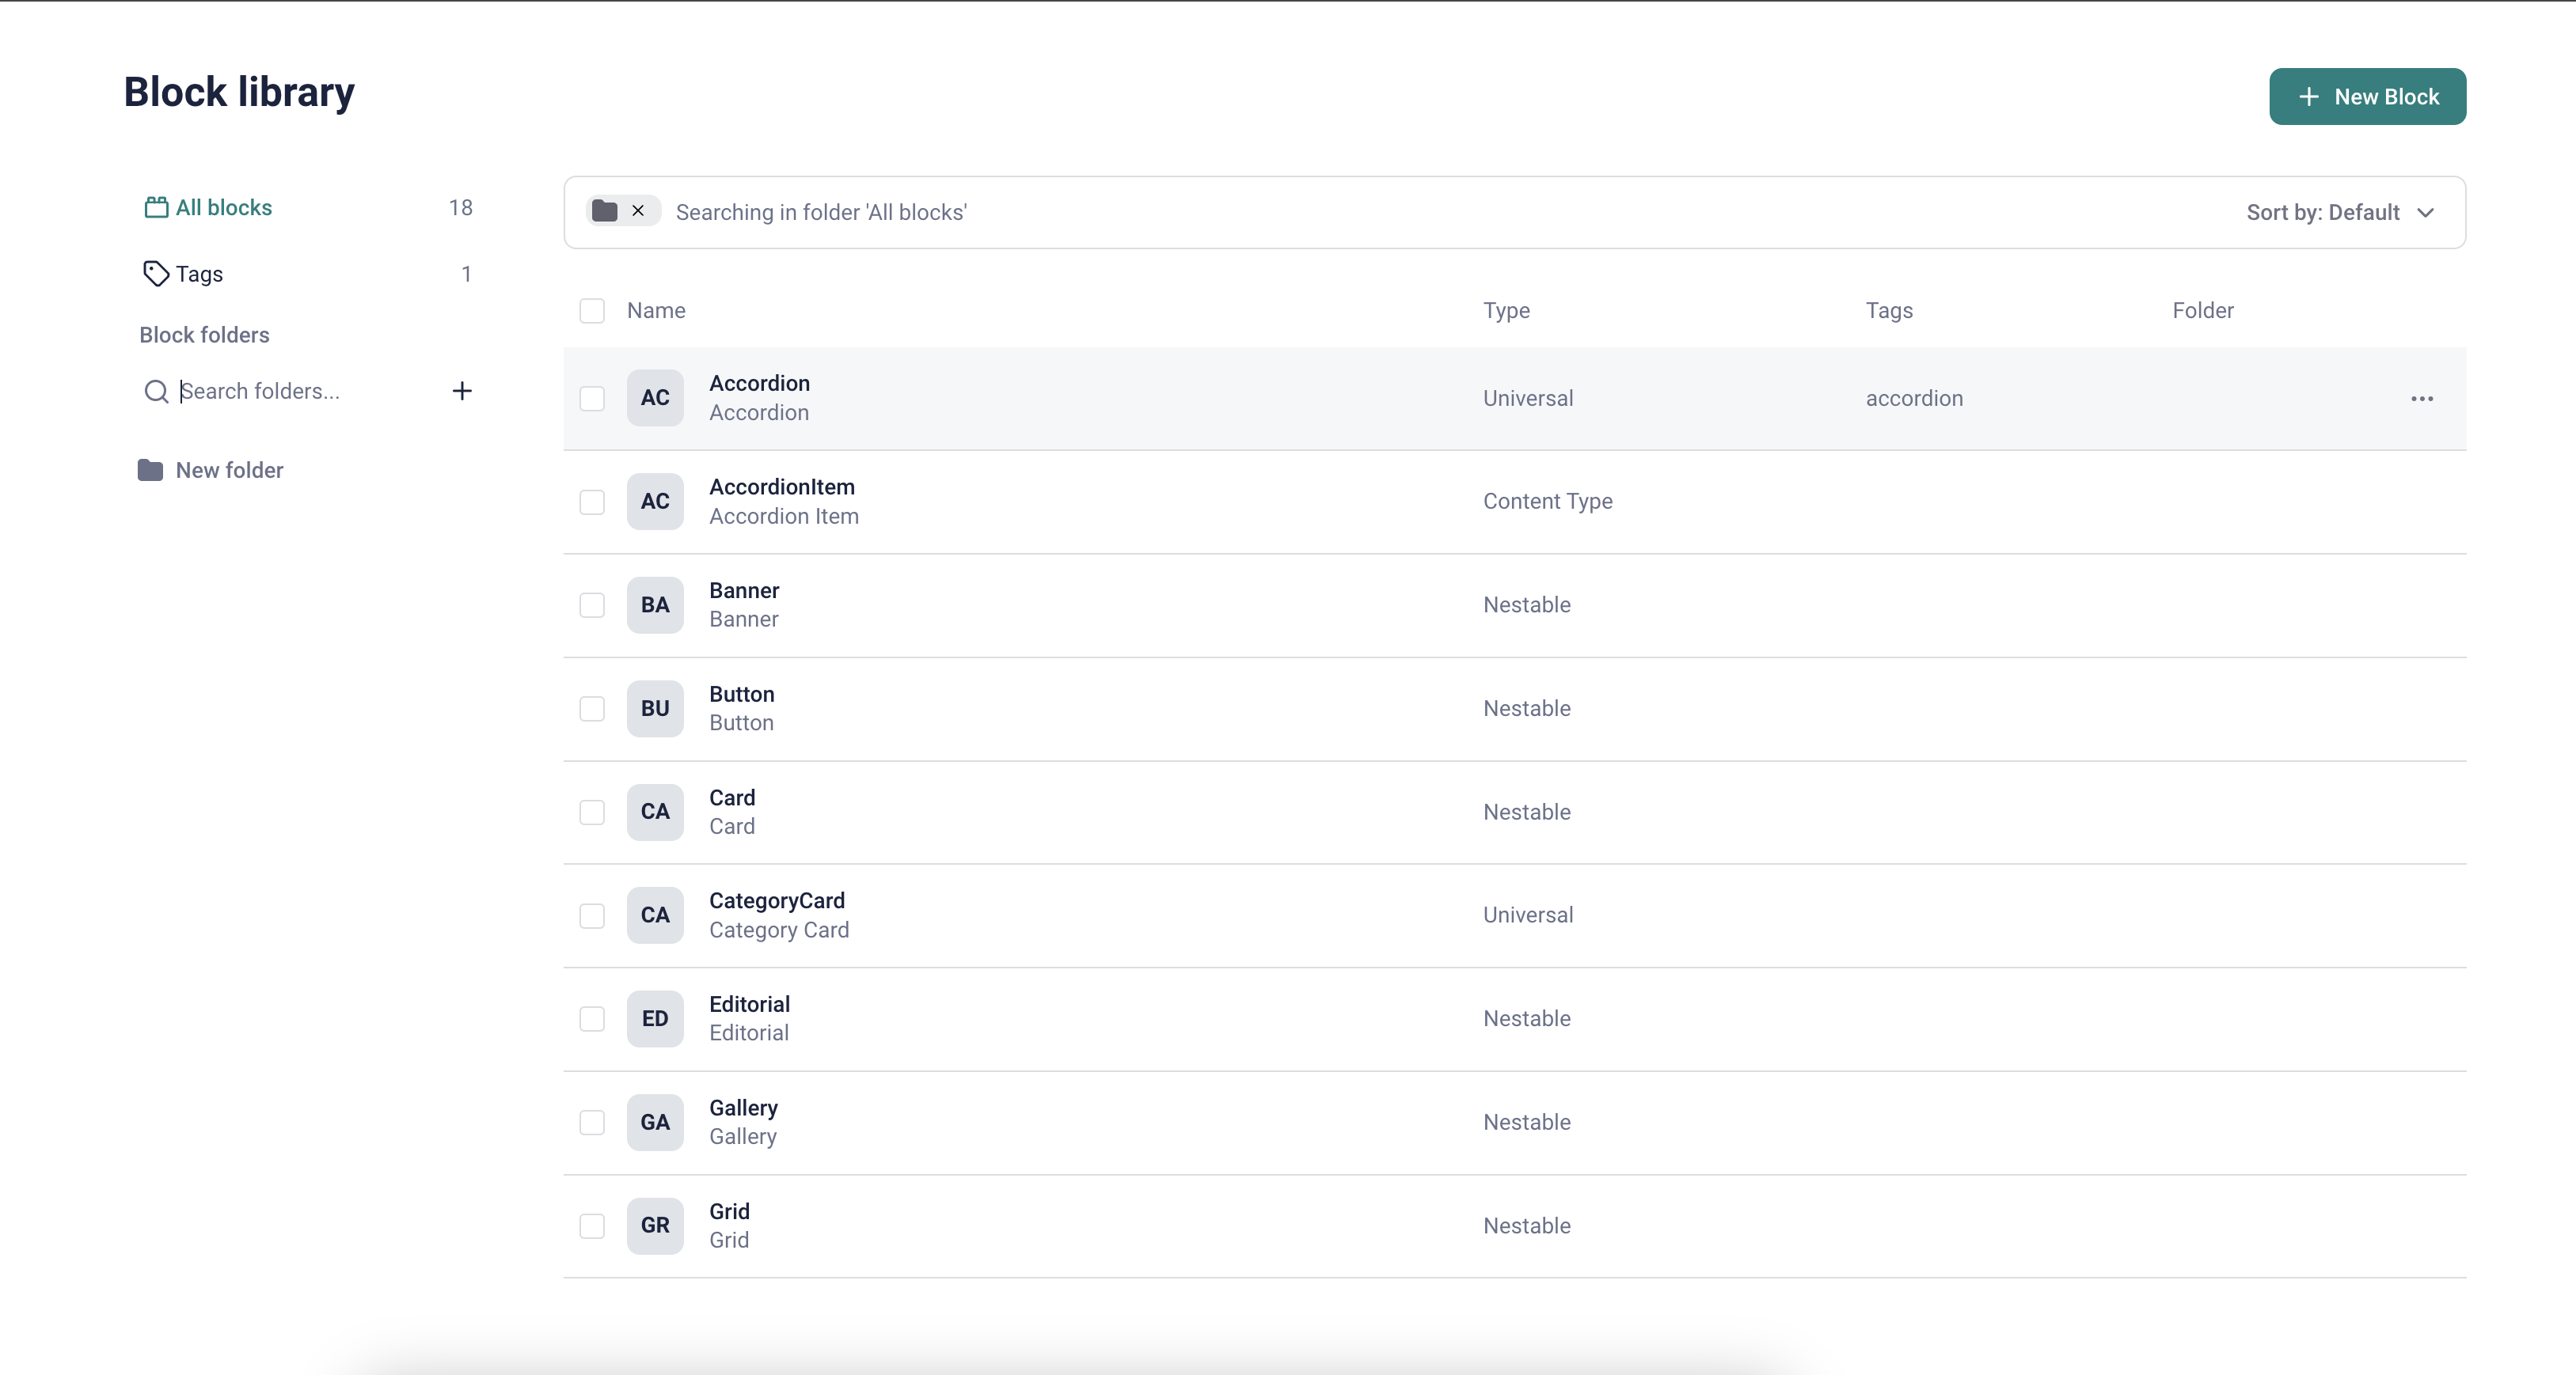
Task: Click the New Block button
Action: [x=2367, y=97]
